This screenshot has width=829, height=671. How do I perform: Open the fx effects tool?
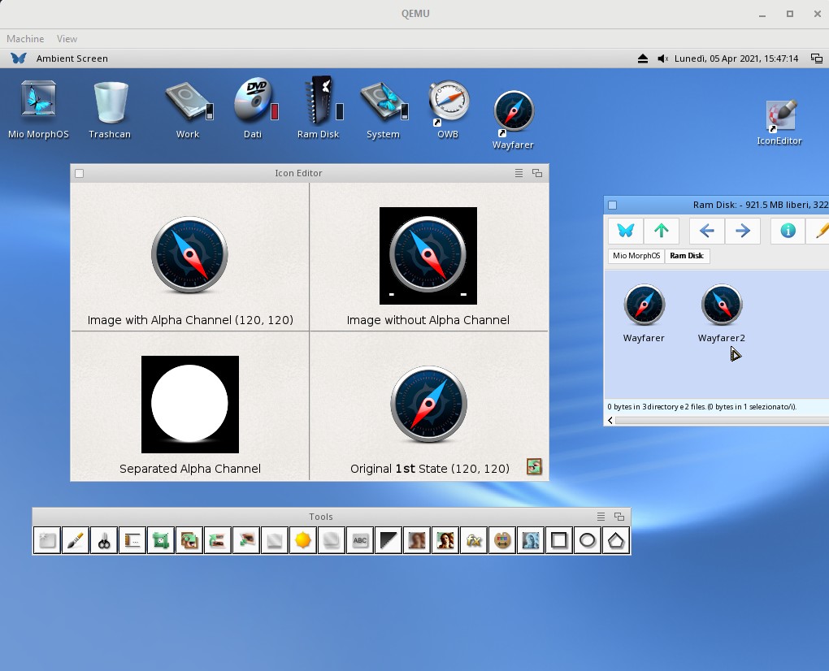tap(474, 540)
